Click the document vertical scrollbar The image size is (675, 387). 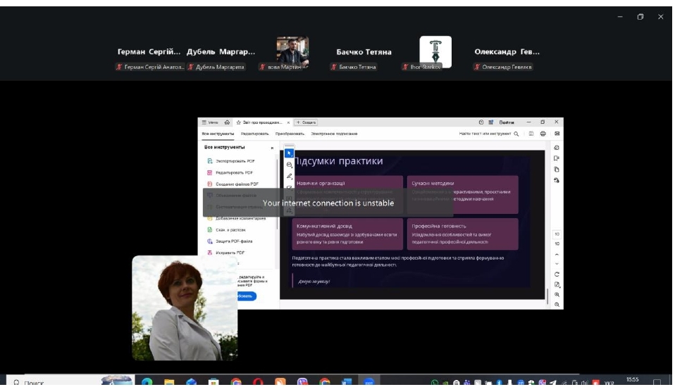pyautogui.click(x=547, y=296)
